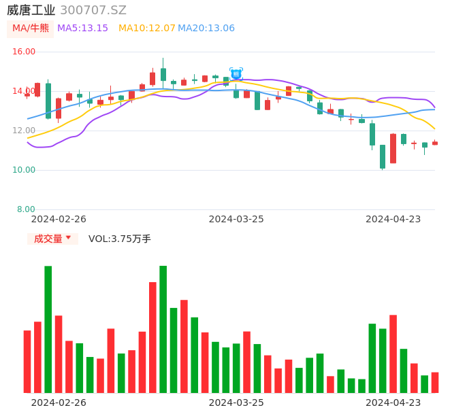Select the 2024-03-25 date on price axis
Image resolution: width=467 pixels, height=412 pixels.
click(x=236, y=219)
